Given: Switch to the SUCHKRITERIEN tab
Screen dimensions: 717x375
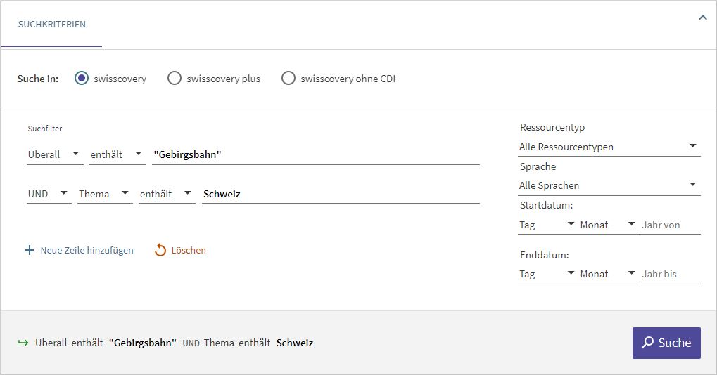Looking at the screenshot, I should 52,25.
